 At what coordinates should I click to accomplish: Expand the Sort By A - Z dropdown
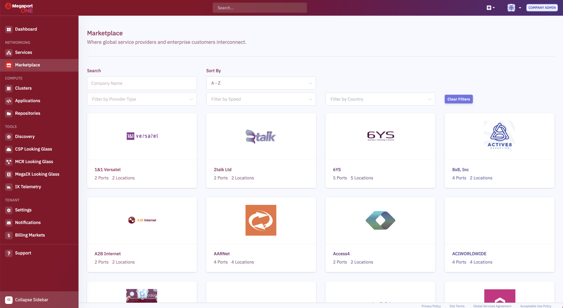[x=261, y=83]
